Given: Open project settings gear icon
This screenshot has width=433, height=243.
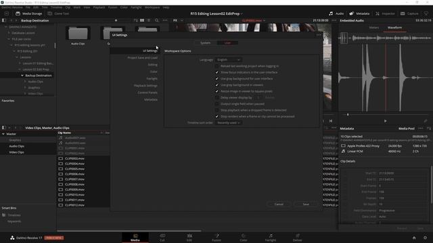Looking at the screenshot, I should [x=426, y=238].
